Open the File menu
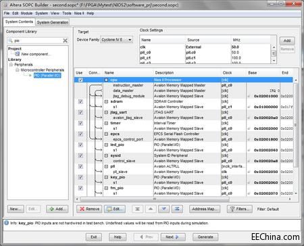This screenshot has width=304, height=246. [x=7, y=14]
